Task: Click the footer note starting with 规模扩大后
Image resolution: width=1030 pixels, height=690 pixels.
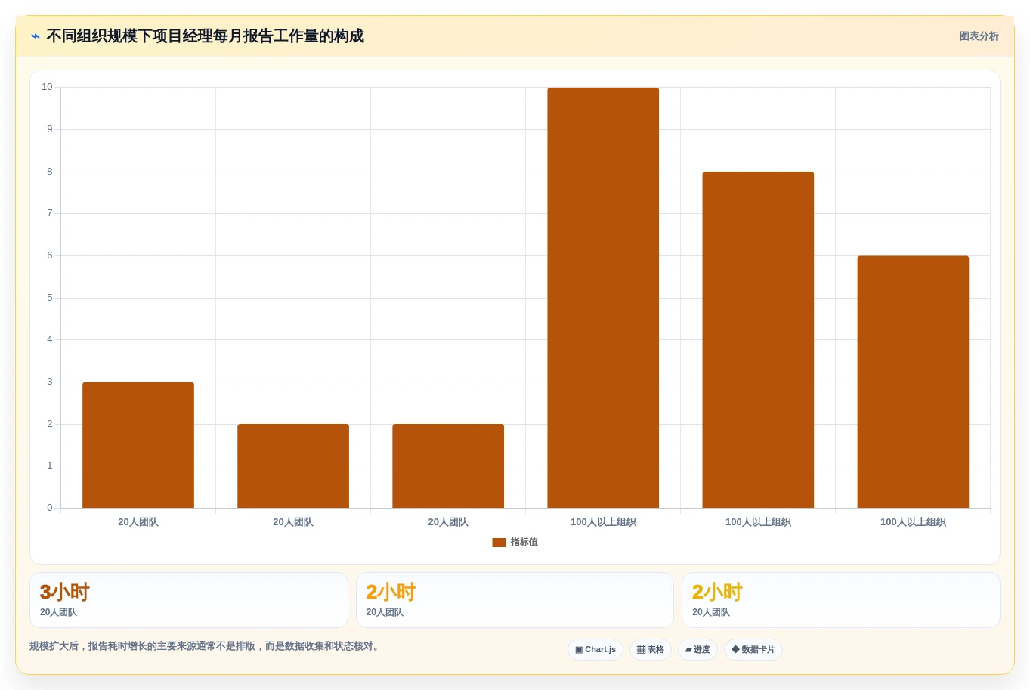Action: pyautogui.click(x=205, y=646)
